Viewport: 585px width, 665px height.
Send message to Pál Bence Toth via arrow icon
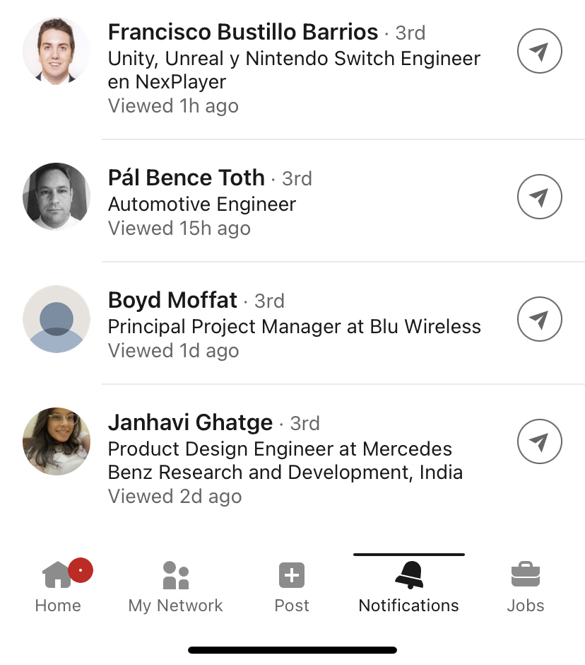point(539,197)
